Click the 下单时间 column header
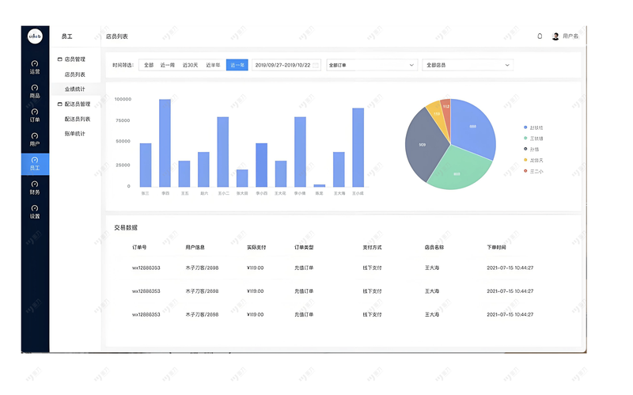Screen dimensions: 633x395 tap(496, 247)
